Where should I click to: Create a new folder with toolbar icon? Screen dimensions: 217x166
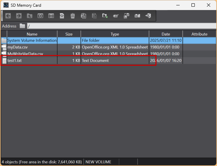tap(105, 16)
